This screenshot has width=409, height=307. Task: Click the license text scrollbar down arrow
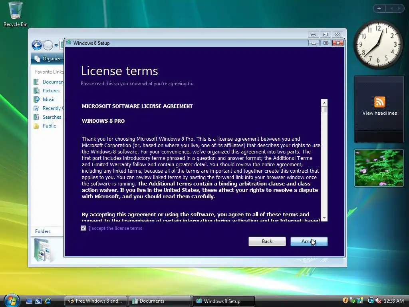point(324,218)
